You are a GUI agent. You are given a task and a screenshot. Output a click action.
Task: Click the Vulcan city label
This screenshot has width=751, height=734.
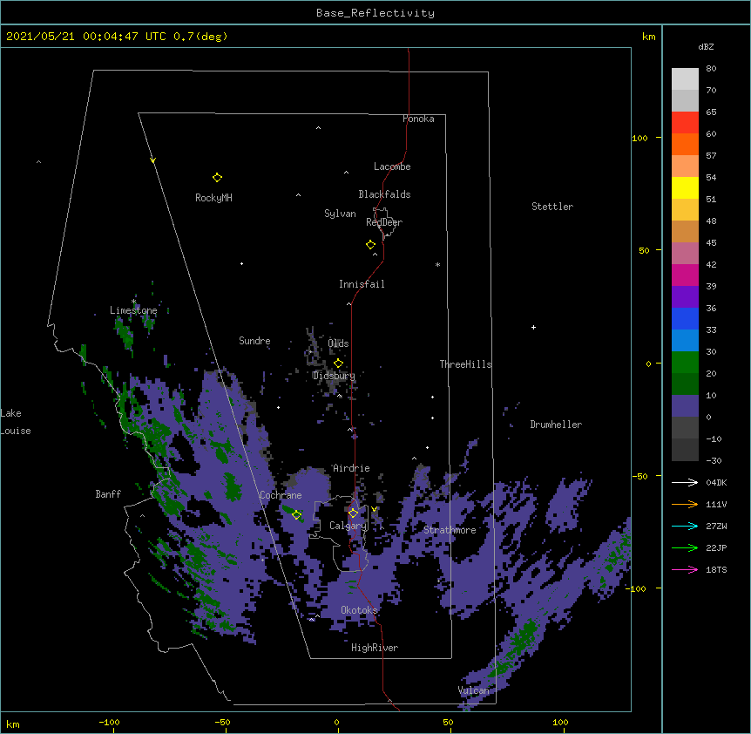(x=473, y=690)
